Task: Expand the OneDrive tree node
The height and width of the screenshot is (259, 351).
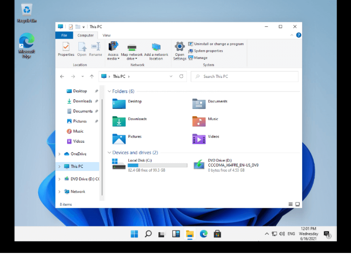Action: click(x=59, y=154)
